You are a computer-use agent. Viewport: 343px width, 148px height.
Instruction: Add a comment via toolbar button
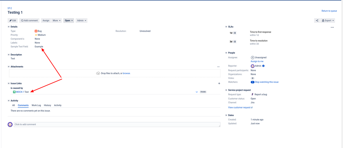click(x=29, y=21)
